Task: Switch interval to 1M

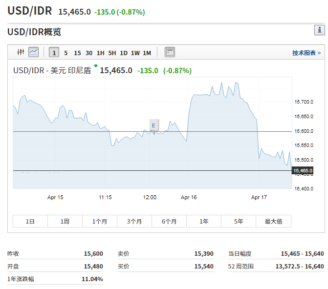Action: click(147, 53)
